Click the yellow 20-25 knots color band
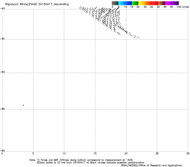The width and height of the screenshot is (190, 167). point(142,3)
